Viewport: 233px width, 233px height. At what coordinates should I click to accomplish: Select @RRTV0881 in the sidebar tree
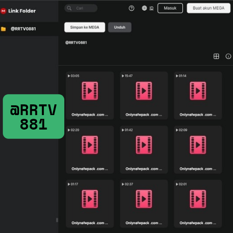29,29
